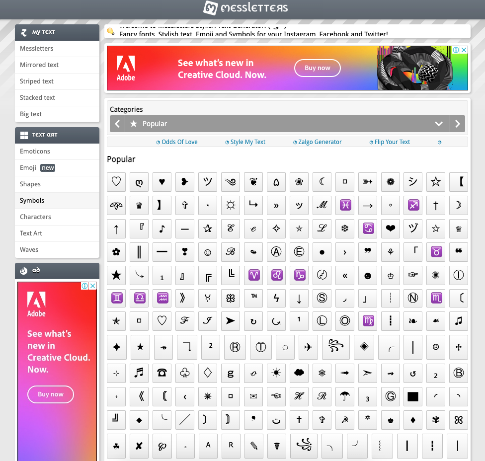
Task: Choose the Libra zodiac symbol tile
Action: coord(140,298)
